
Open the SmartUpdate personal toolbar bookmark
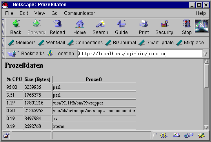point(156,43)
